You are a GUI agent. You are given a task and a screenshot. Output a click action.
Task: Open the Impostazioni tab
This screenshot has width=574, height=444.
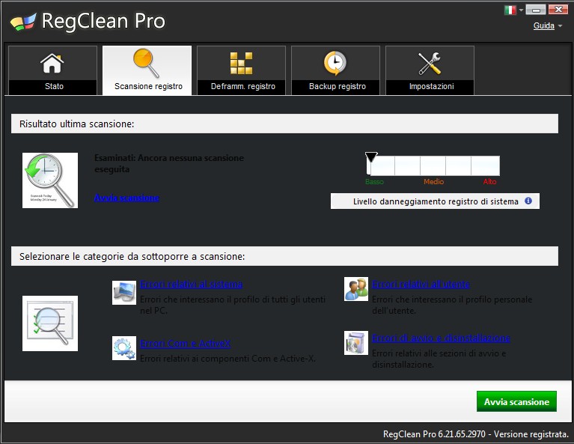(x=430, y=70)
